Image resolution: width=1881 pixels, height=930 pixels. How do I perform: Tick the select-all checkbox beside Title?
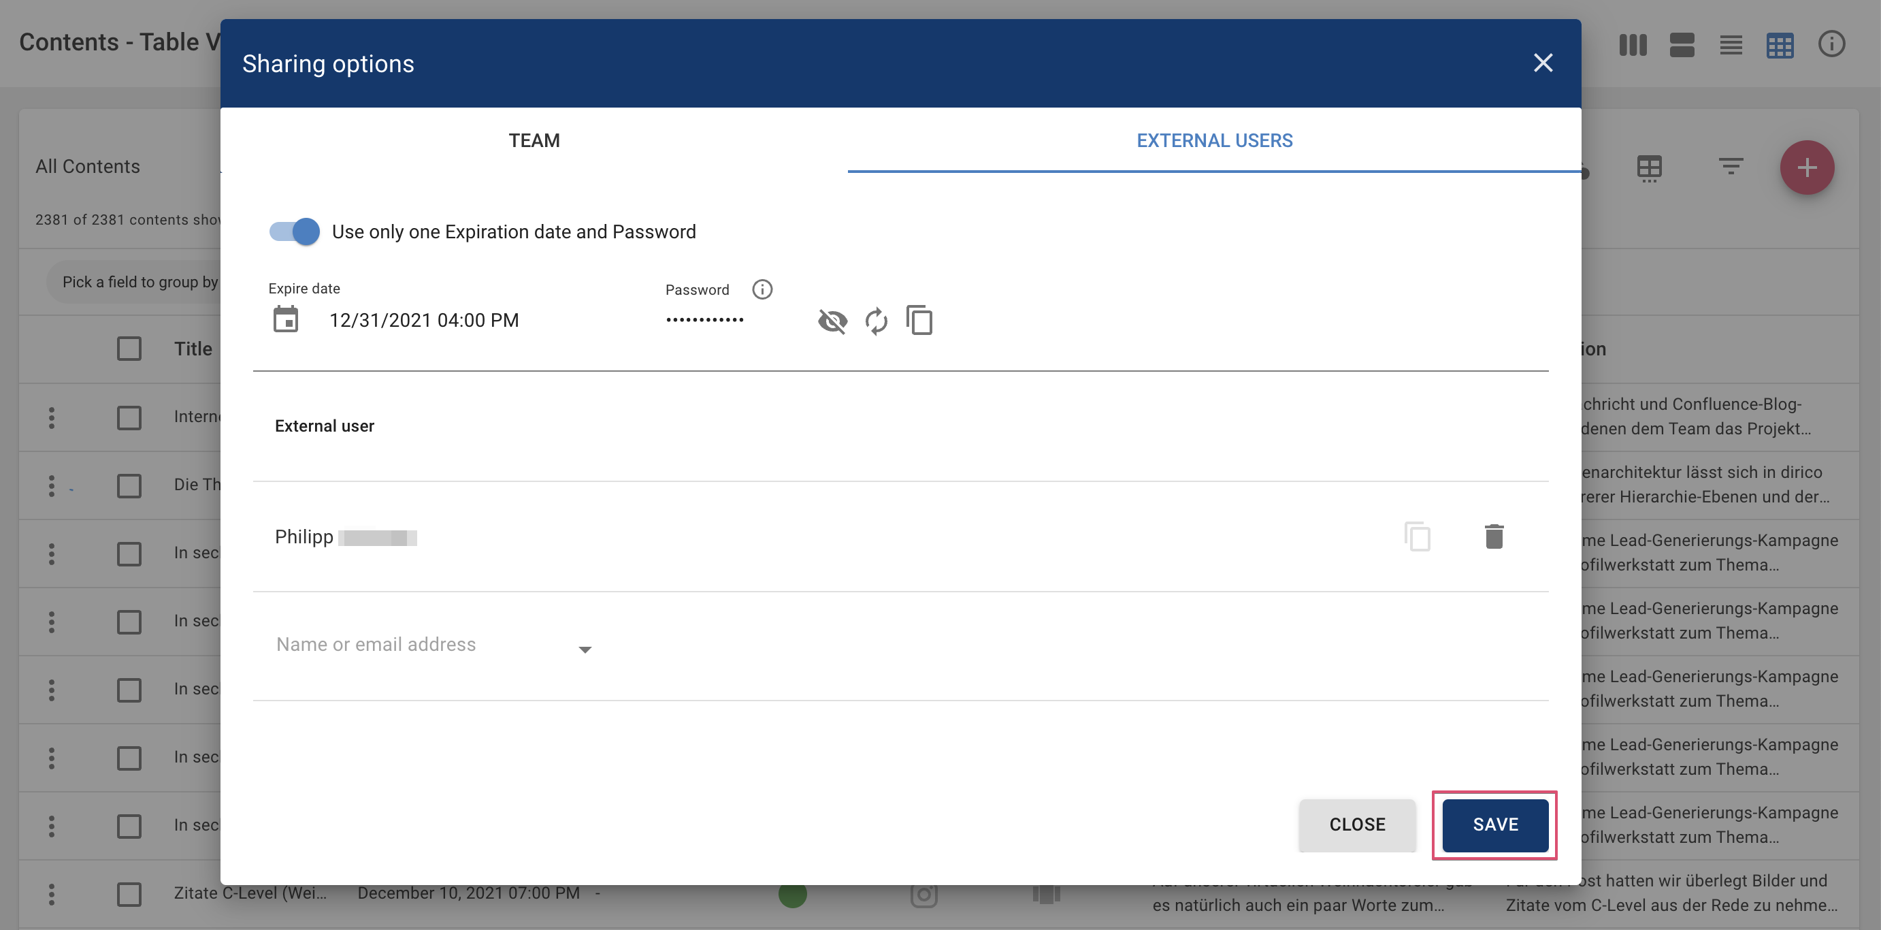click(129, 349)
